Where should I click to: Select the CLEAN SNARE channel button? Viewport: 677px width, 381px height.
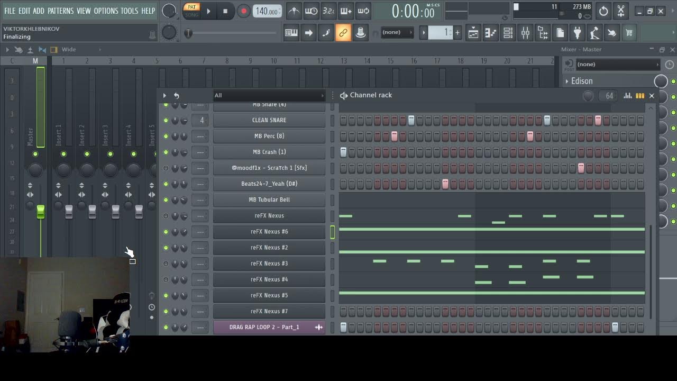point(269,121)
